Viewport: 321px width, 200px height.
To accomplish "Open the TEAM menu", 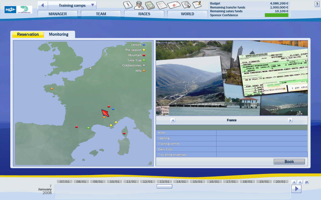I will pos(101,14).
